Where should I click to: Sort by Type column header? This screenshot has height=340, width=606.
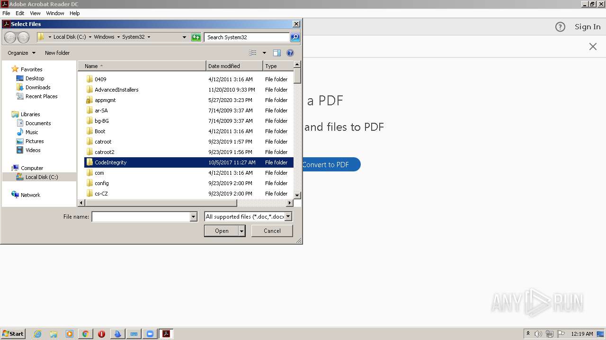(x=278, y=66)
